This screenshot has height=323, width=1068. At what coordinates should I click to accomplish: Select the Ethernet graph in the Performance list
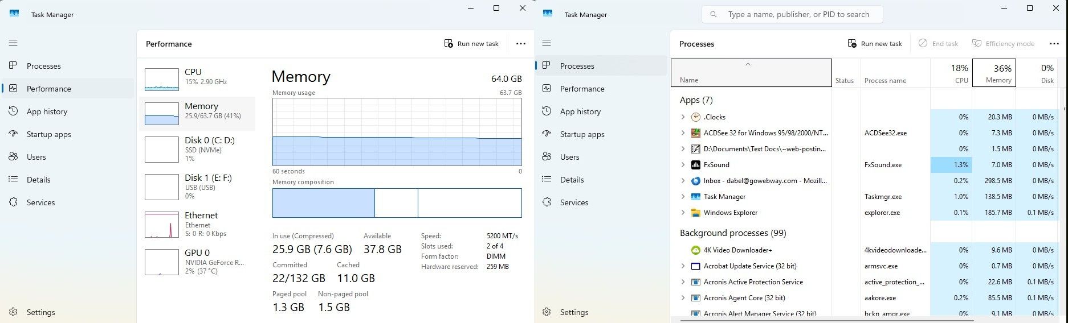[162, 225]
